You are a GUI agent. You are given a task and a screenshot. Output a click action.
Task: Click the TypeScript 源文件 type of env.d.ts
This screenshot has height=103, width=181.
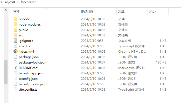pos(131,46)
